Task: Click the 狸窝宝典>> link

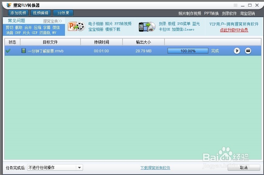Action: point(53,21)
